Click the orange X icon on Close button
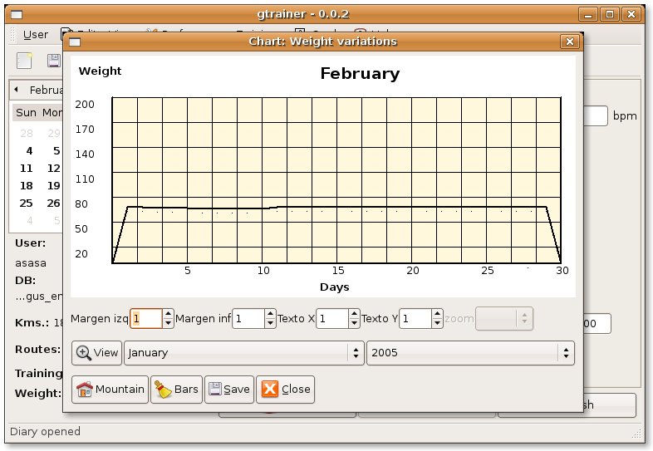 click(269, 390)
